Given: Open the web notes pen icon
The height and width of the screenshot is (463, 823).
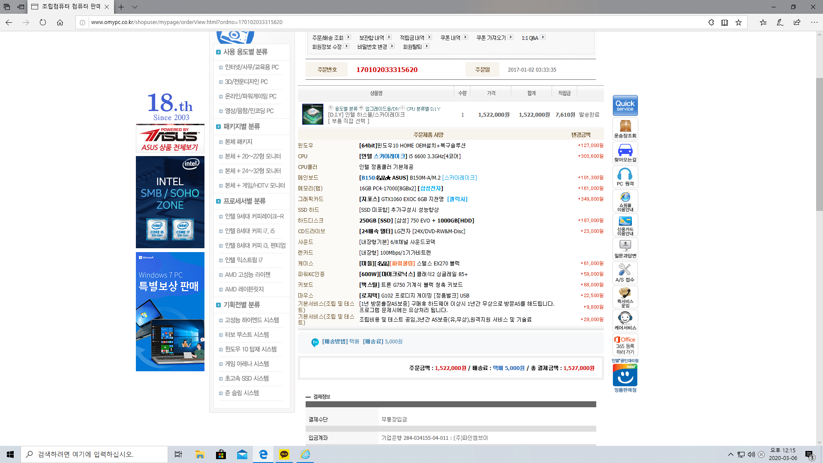Looking at the screenshot, I should click(x=780, y=22).
